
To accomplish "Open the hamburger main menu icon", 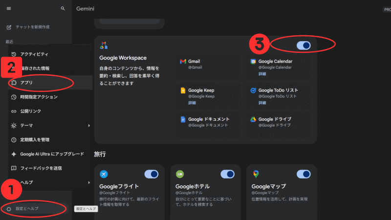I will (x=9, y=8).
